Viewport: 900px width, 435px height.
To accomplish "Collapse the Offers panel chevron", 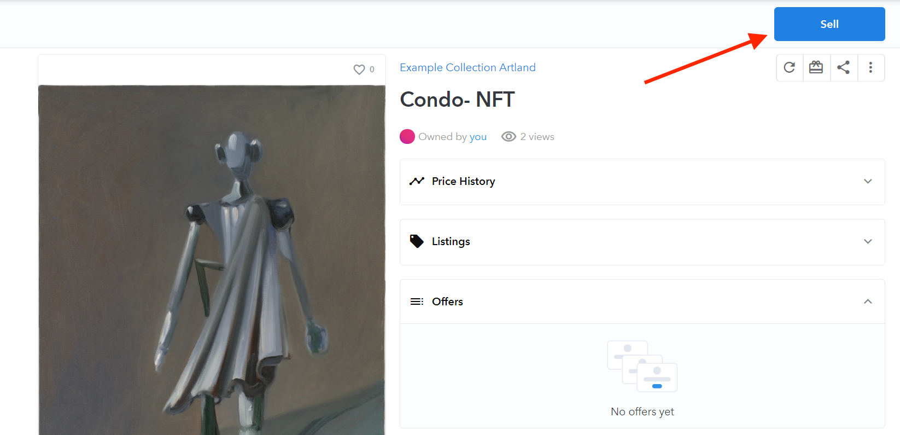I will point(868,301).
